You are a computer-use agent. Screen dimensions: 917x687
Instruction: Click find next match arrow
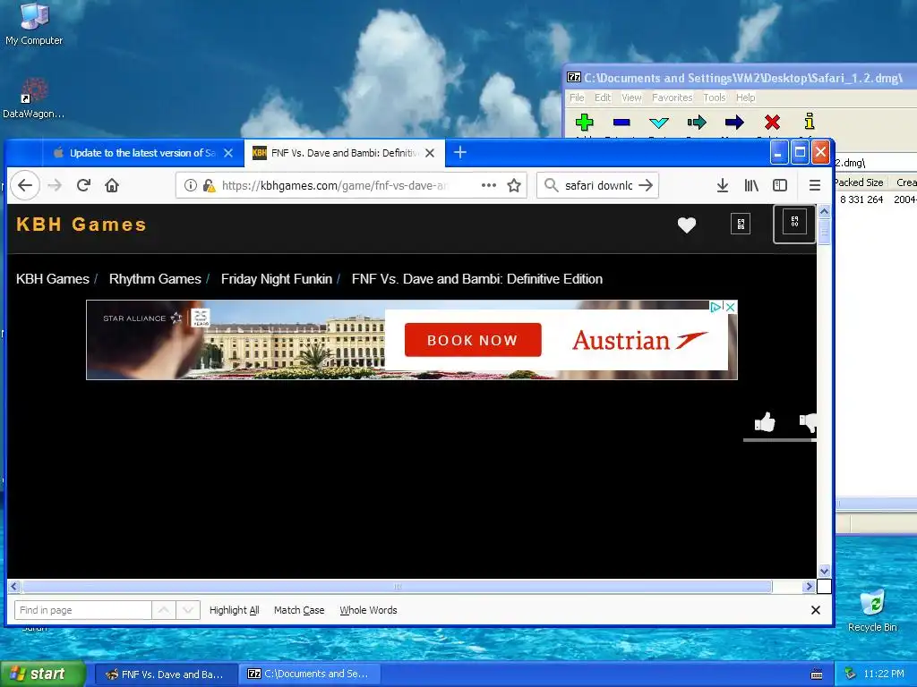[188, 610]
